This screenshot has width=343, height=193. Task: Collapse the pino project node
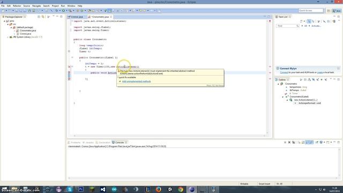click(x=4, y=21)
